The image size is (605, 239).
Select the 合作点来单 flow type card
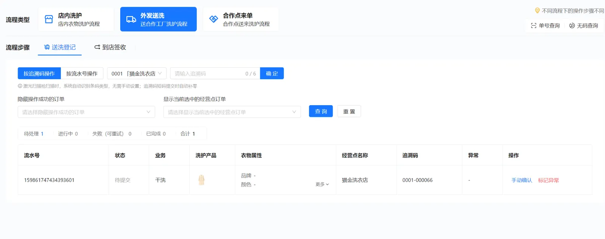(x=241, y=19)
